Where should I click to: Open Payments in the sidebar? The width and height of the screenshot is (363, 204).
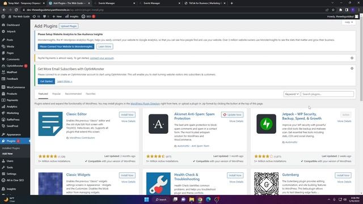(12, 100)
